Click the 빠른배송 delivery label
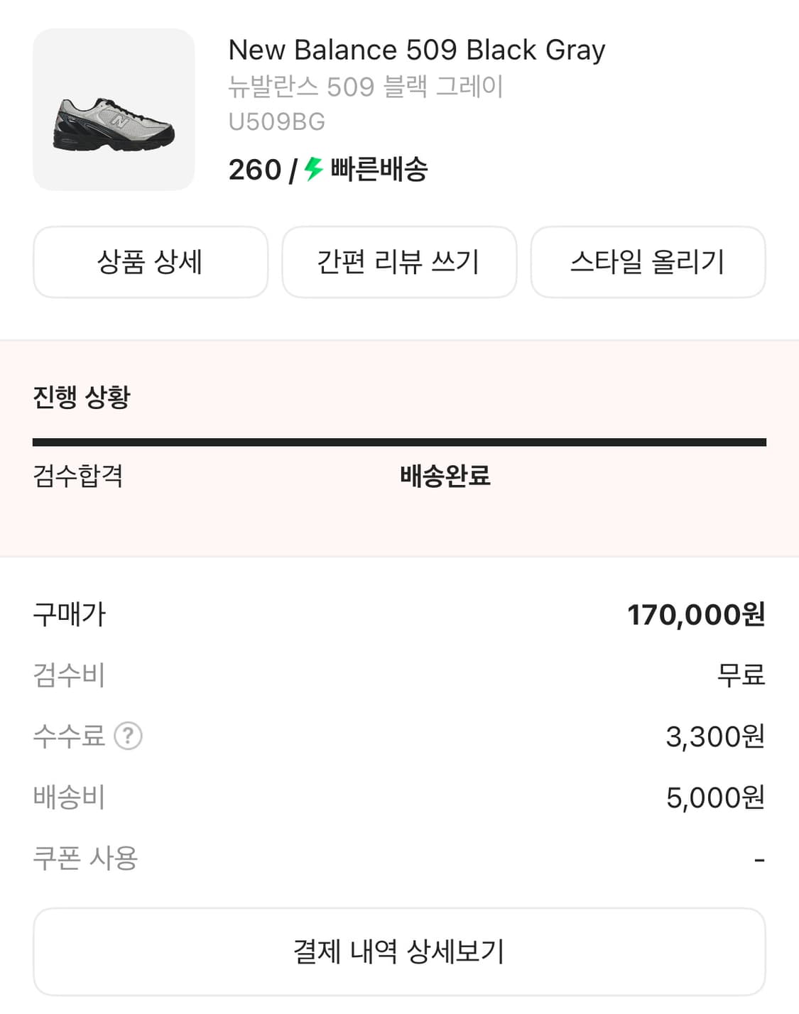The width and height of the screenshot is (799, 1014). pyautogui.click(x=379, y=170)
